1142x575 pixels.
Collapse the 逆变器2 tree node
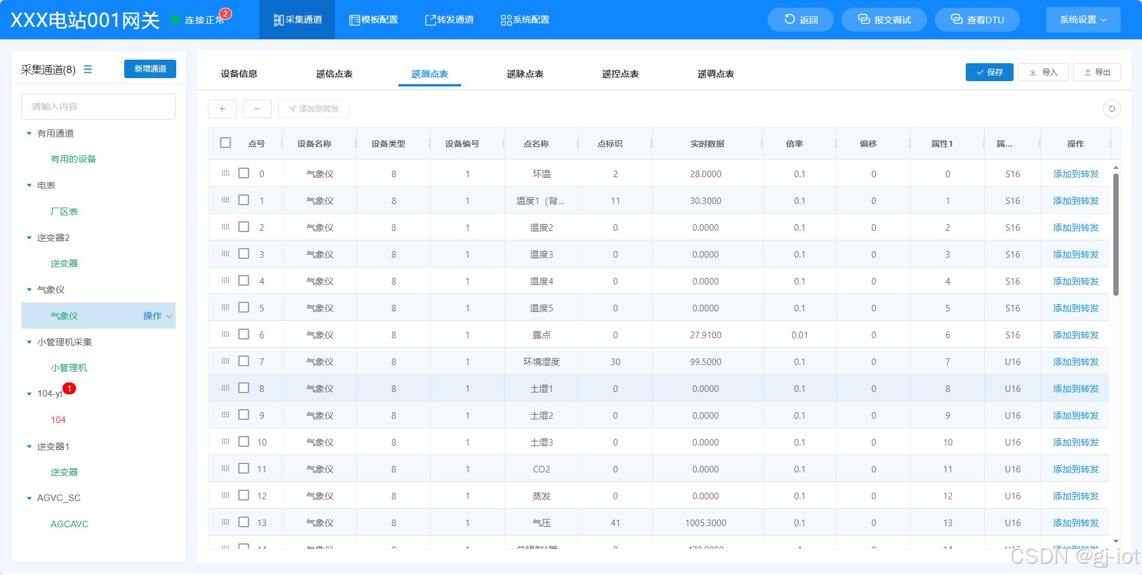(29, 238)
